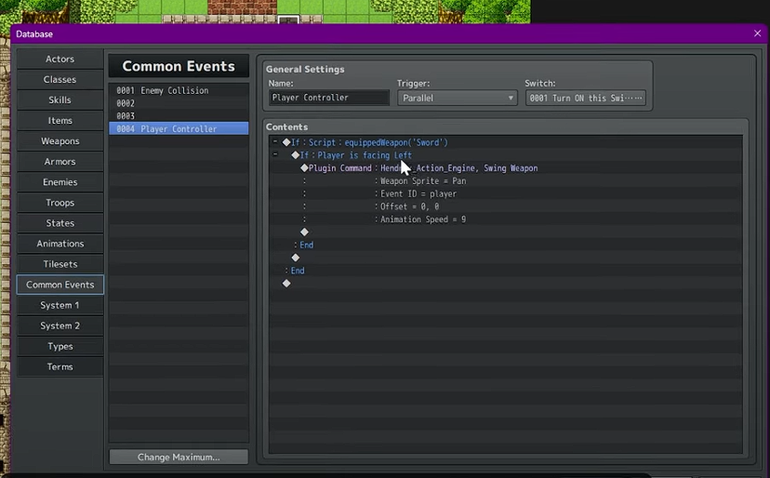
Task: Close the Database window
Action: pos(757,33)
